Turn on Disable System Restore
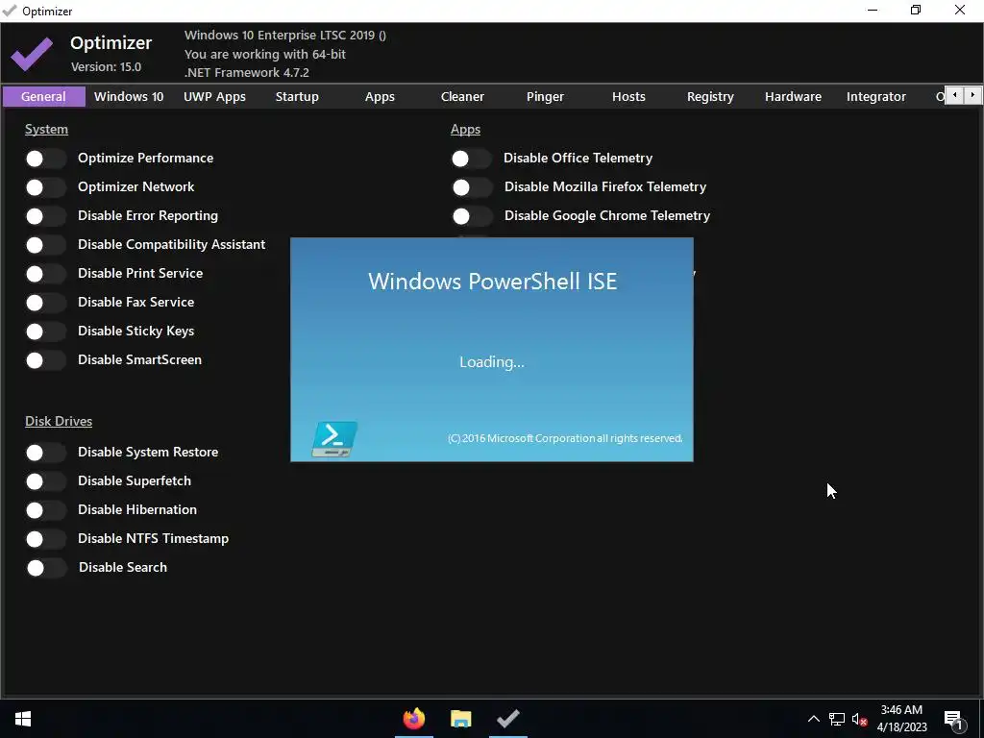Screen dimensions: 984x738 46,453
